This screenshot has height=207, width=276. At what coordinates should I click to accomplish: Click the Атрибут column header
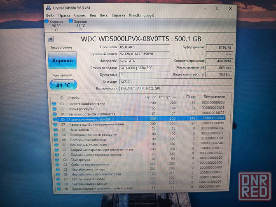click(x=74, y=98)
